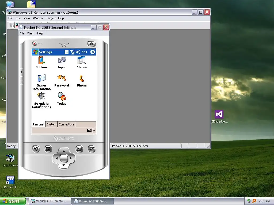
Task: Expand input method selector arrow
Action: [94, 130]
